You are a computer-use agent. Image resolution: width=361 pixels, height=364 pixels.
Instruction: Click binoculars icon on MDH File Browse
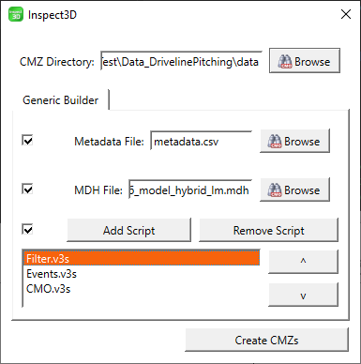click(275, 190)
